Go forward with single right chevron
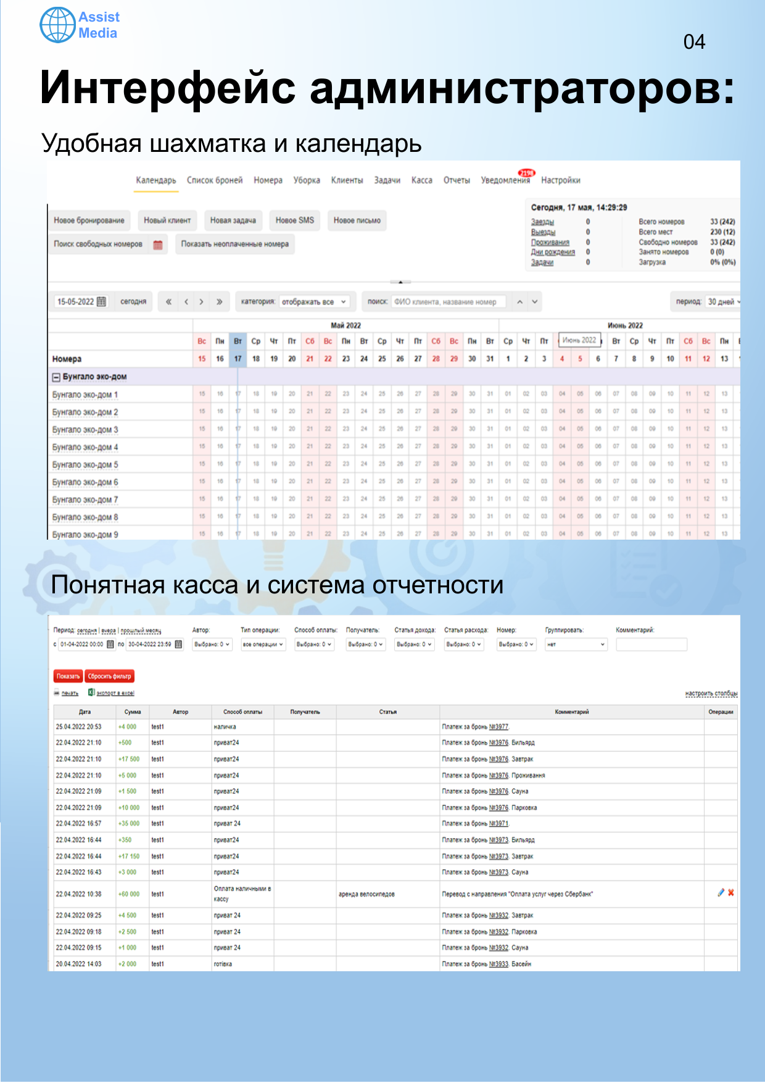This screenshot has height=1083, width=765. [x=202, y=302]
